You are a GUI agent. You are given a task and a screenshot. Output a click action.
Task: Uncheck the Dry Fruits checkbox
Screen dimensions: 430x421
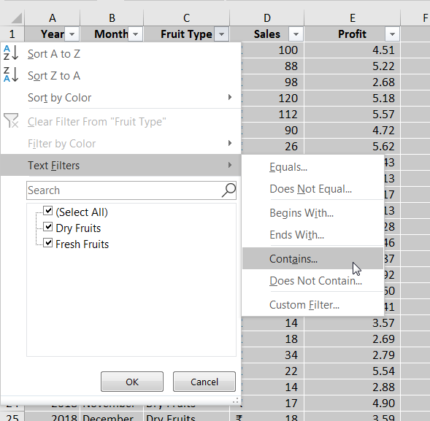pyautogui.click(x=48, y=227)
